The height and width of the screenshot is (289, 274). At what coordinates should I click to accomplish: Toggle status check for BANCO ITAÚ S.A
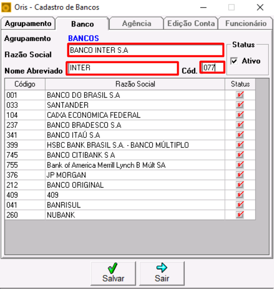click(x=240, y=135)
